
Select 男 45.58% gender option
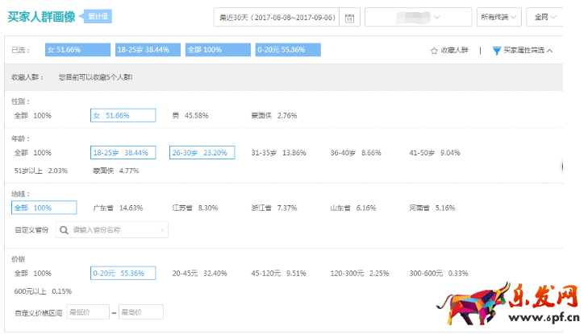click(190, 115)
